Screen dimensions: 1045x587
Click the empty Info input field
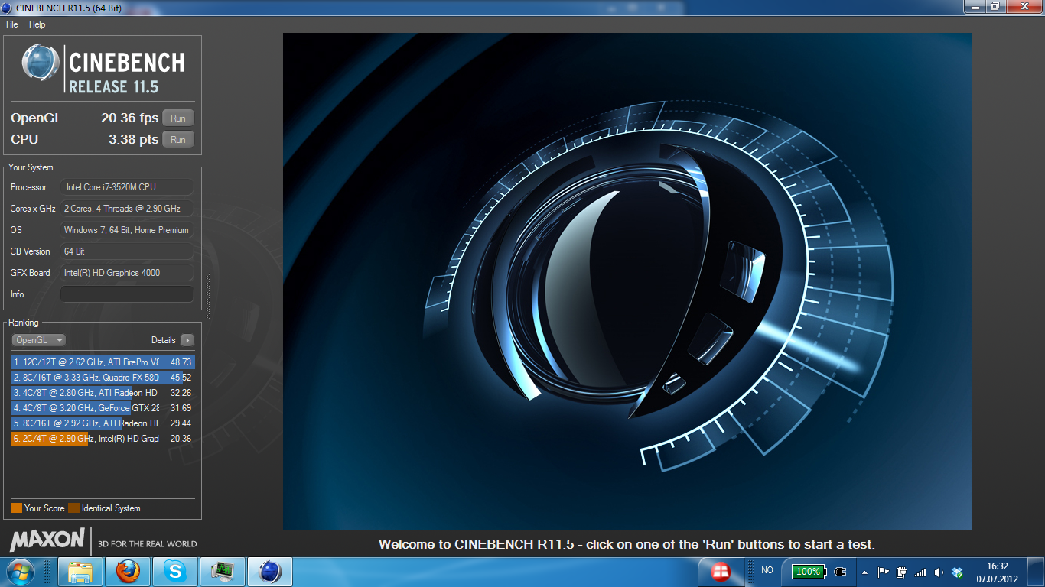[127, 293]
